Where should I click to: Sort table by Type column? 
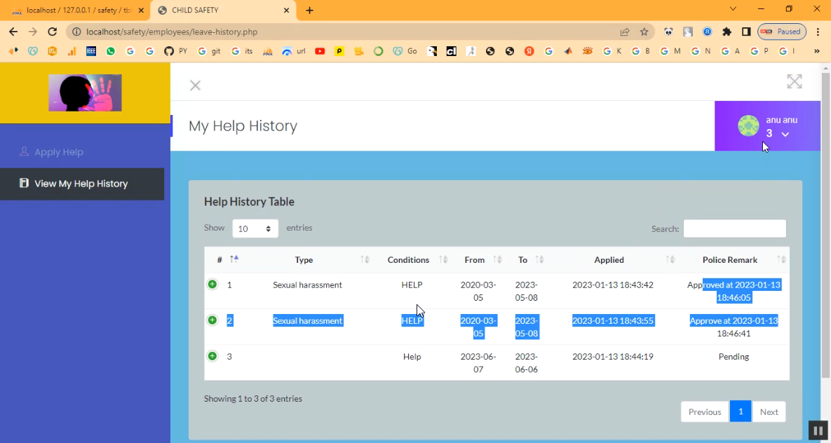[x=304, y=260]
